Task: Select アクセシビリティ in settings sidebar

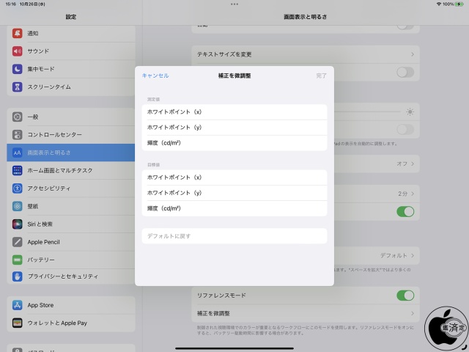Action: (x=71, y=188)
